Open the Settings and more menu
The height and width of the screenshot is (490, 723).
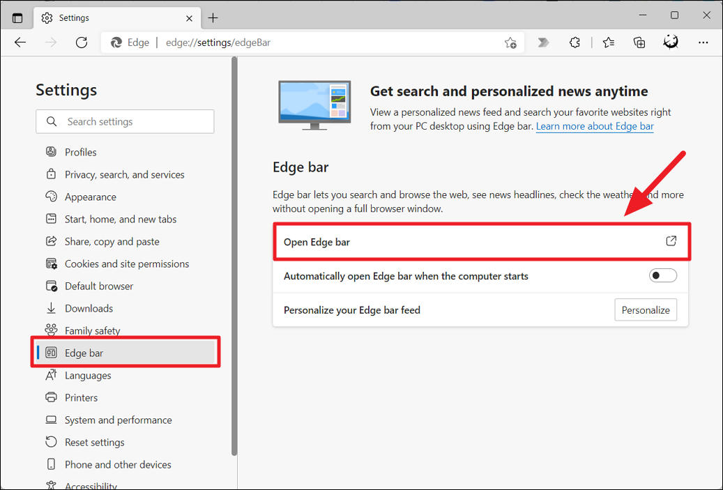point(703,43)
